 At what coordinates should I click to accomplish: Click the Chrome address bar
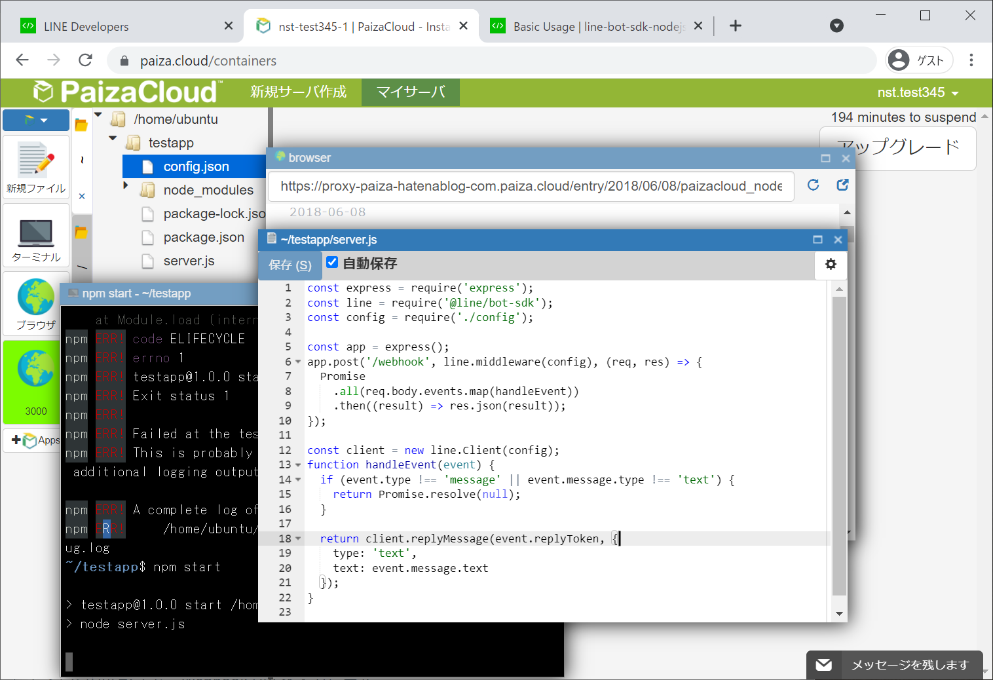[491, 60]
